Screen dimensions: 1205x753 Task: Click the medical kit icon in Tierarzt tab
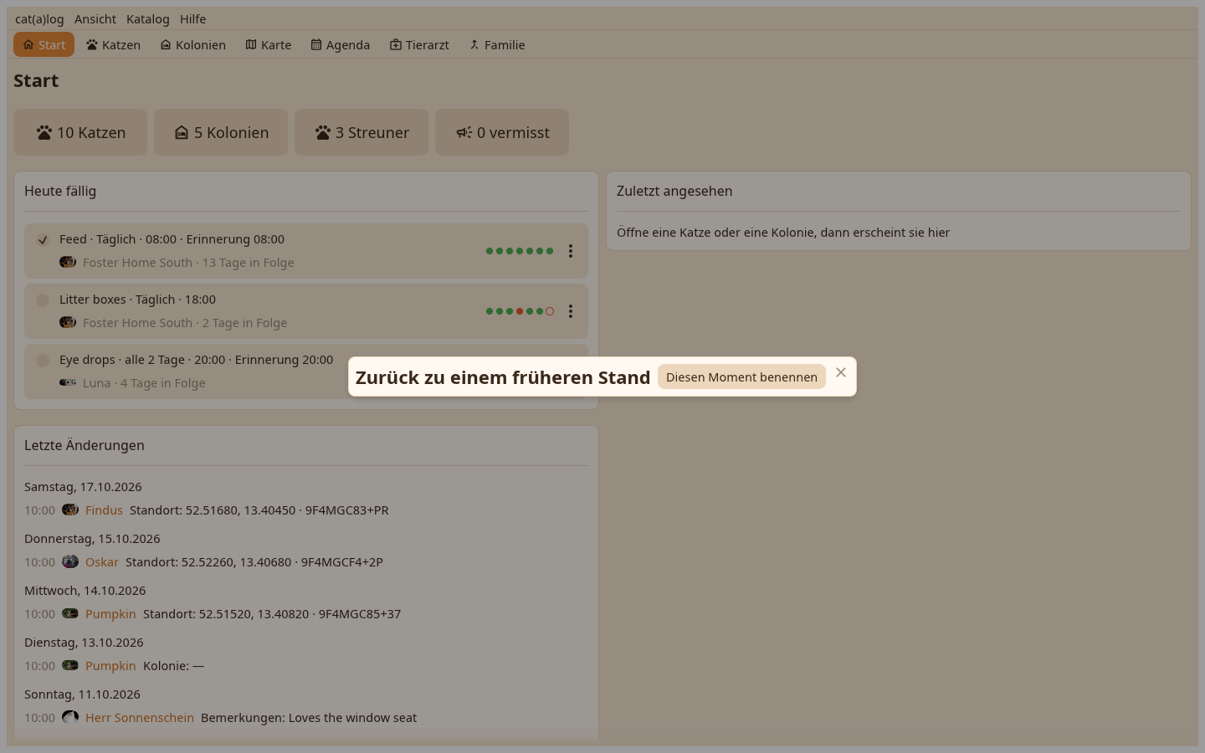396,44
